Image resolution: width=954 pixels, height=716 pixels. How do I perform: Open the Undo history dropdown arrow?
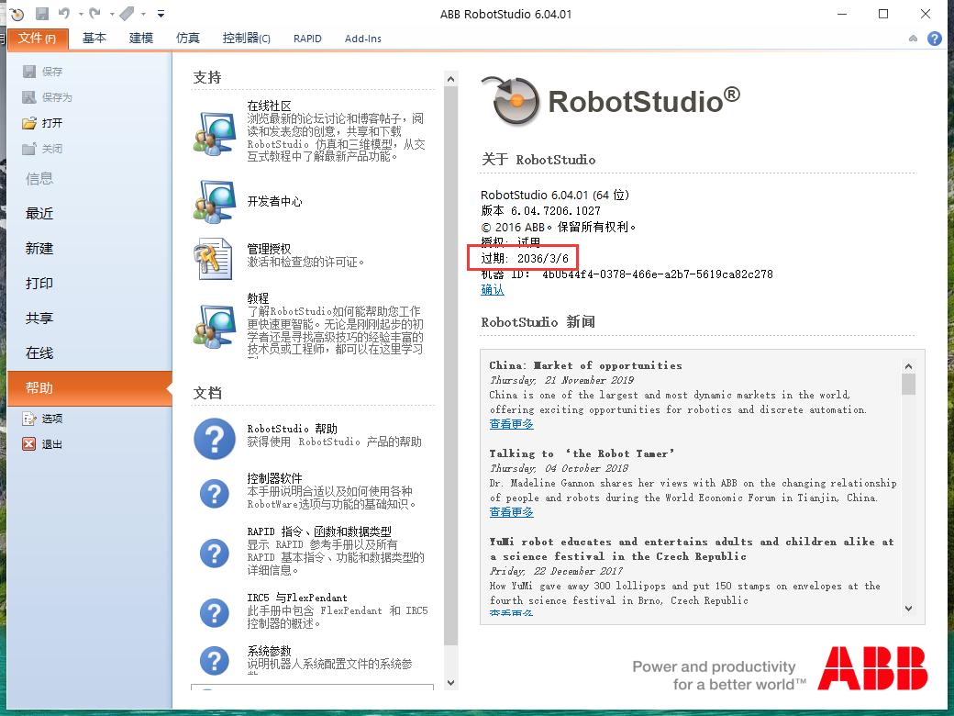pos(81,14)
